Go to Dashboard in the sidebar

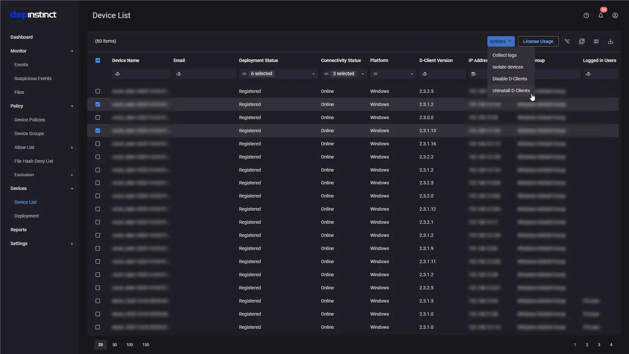(22, 37)
